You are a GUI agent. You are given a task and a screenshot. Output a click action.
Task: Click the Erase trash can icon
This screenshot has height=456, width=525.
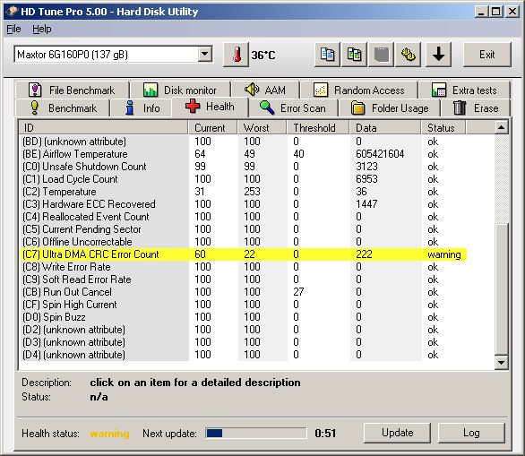tap(460, 108)
